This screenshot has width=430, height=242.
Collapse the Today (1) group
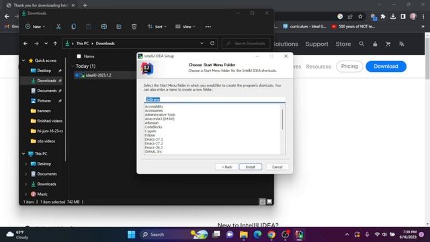tap(73, 66)
